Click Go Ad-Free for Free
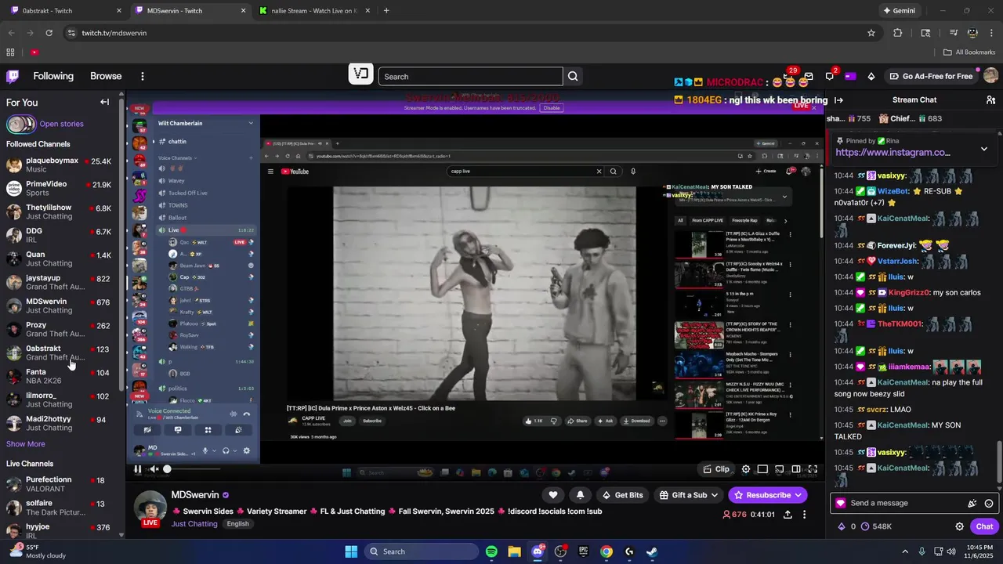The height and width of the screenshot is (564, 1003). [931, 76]
